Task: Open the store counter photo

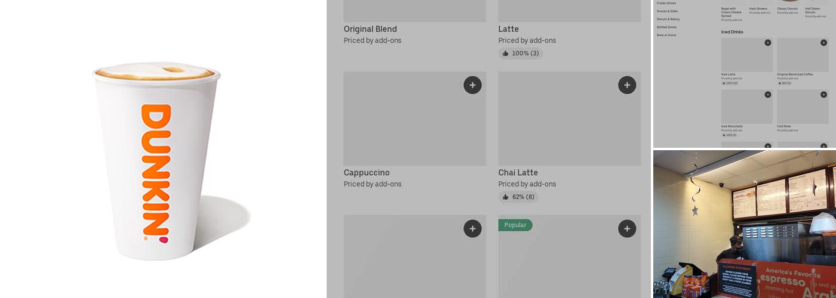Action: point(744,224)
